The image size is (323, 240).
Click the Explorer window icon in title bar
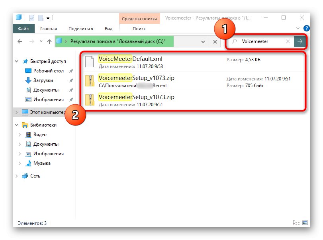click(19, 17)
